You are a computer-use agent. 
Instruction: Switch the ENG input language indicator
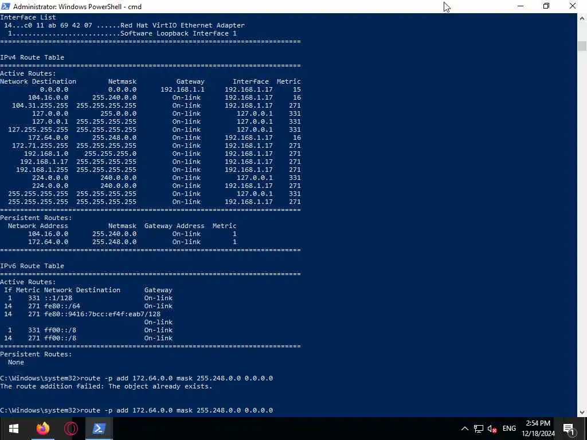click(509, 429)
